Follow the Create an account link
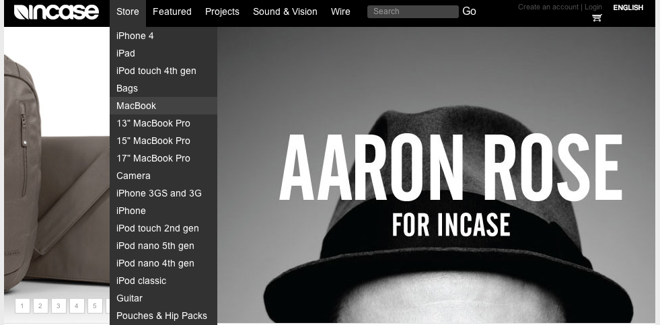Screen dimensions: 660x325 click(x=548, y=7)
